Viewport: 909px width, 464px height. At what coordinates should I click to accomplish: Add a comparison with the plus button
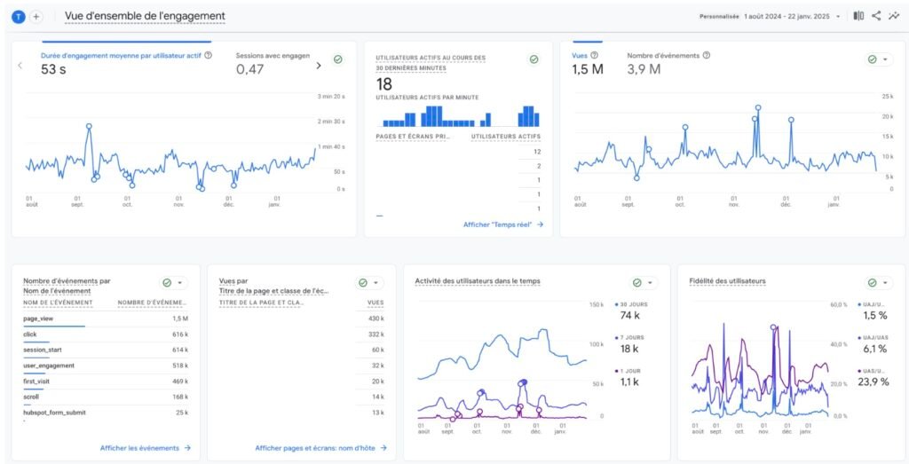[36, 17]
